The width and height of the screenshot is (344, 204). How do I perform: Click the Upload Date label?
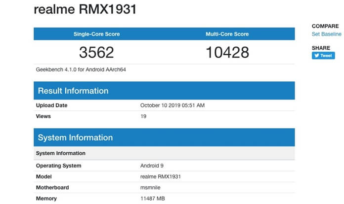tap(51, 105)
